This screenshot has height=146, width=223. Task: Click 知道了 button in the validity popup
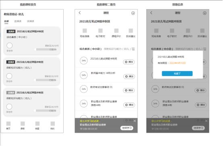pyautogui.click(x=177, y=74)
